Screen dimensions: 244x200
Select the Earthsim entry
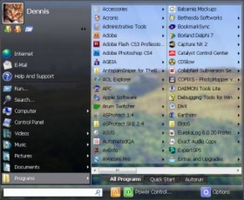tap(204, 115)
